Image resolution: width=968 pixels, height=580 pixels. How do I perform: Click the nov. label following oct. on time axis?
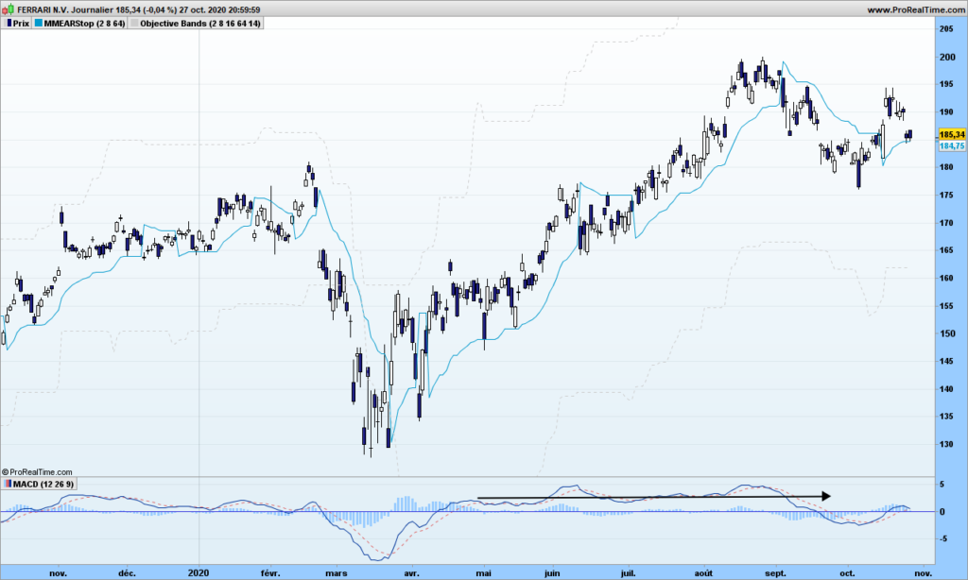(923, 573)
